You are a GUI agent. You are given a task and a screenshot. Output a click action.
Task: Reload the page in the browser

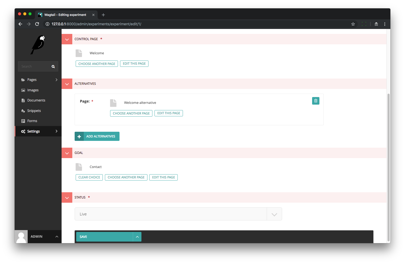pos(37,24)
